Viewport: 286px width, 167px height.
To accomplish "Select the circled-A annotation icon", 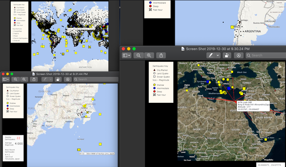I will click(x=238, y=55).
